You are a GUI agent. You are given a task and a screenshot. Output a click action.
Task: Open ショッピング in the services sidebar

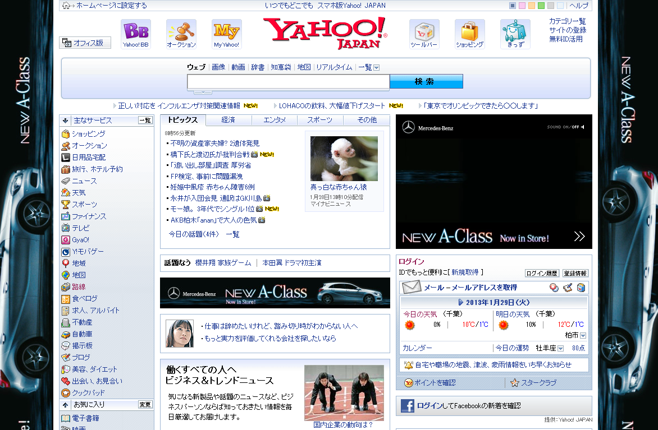(x=89, y=133)
